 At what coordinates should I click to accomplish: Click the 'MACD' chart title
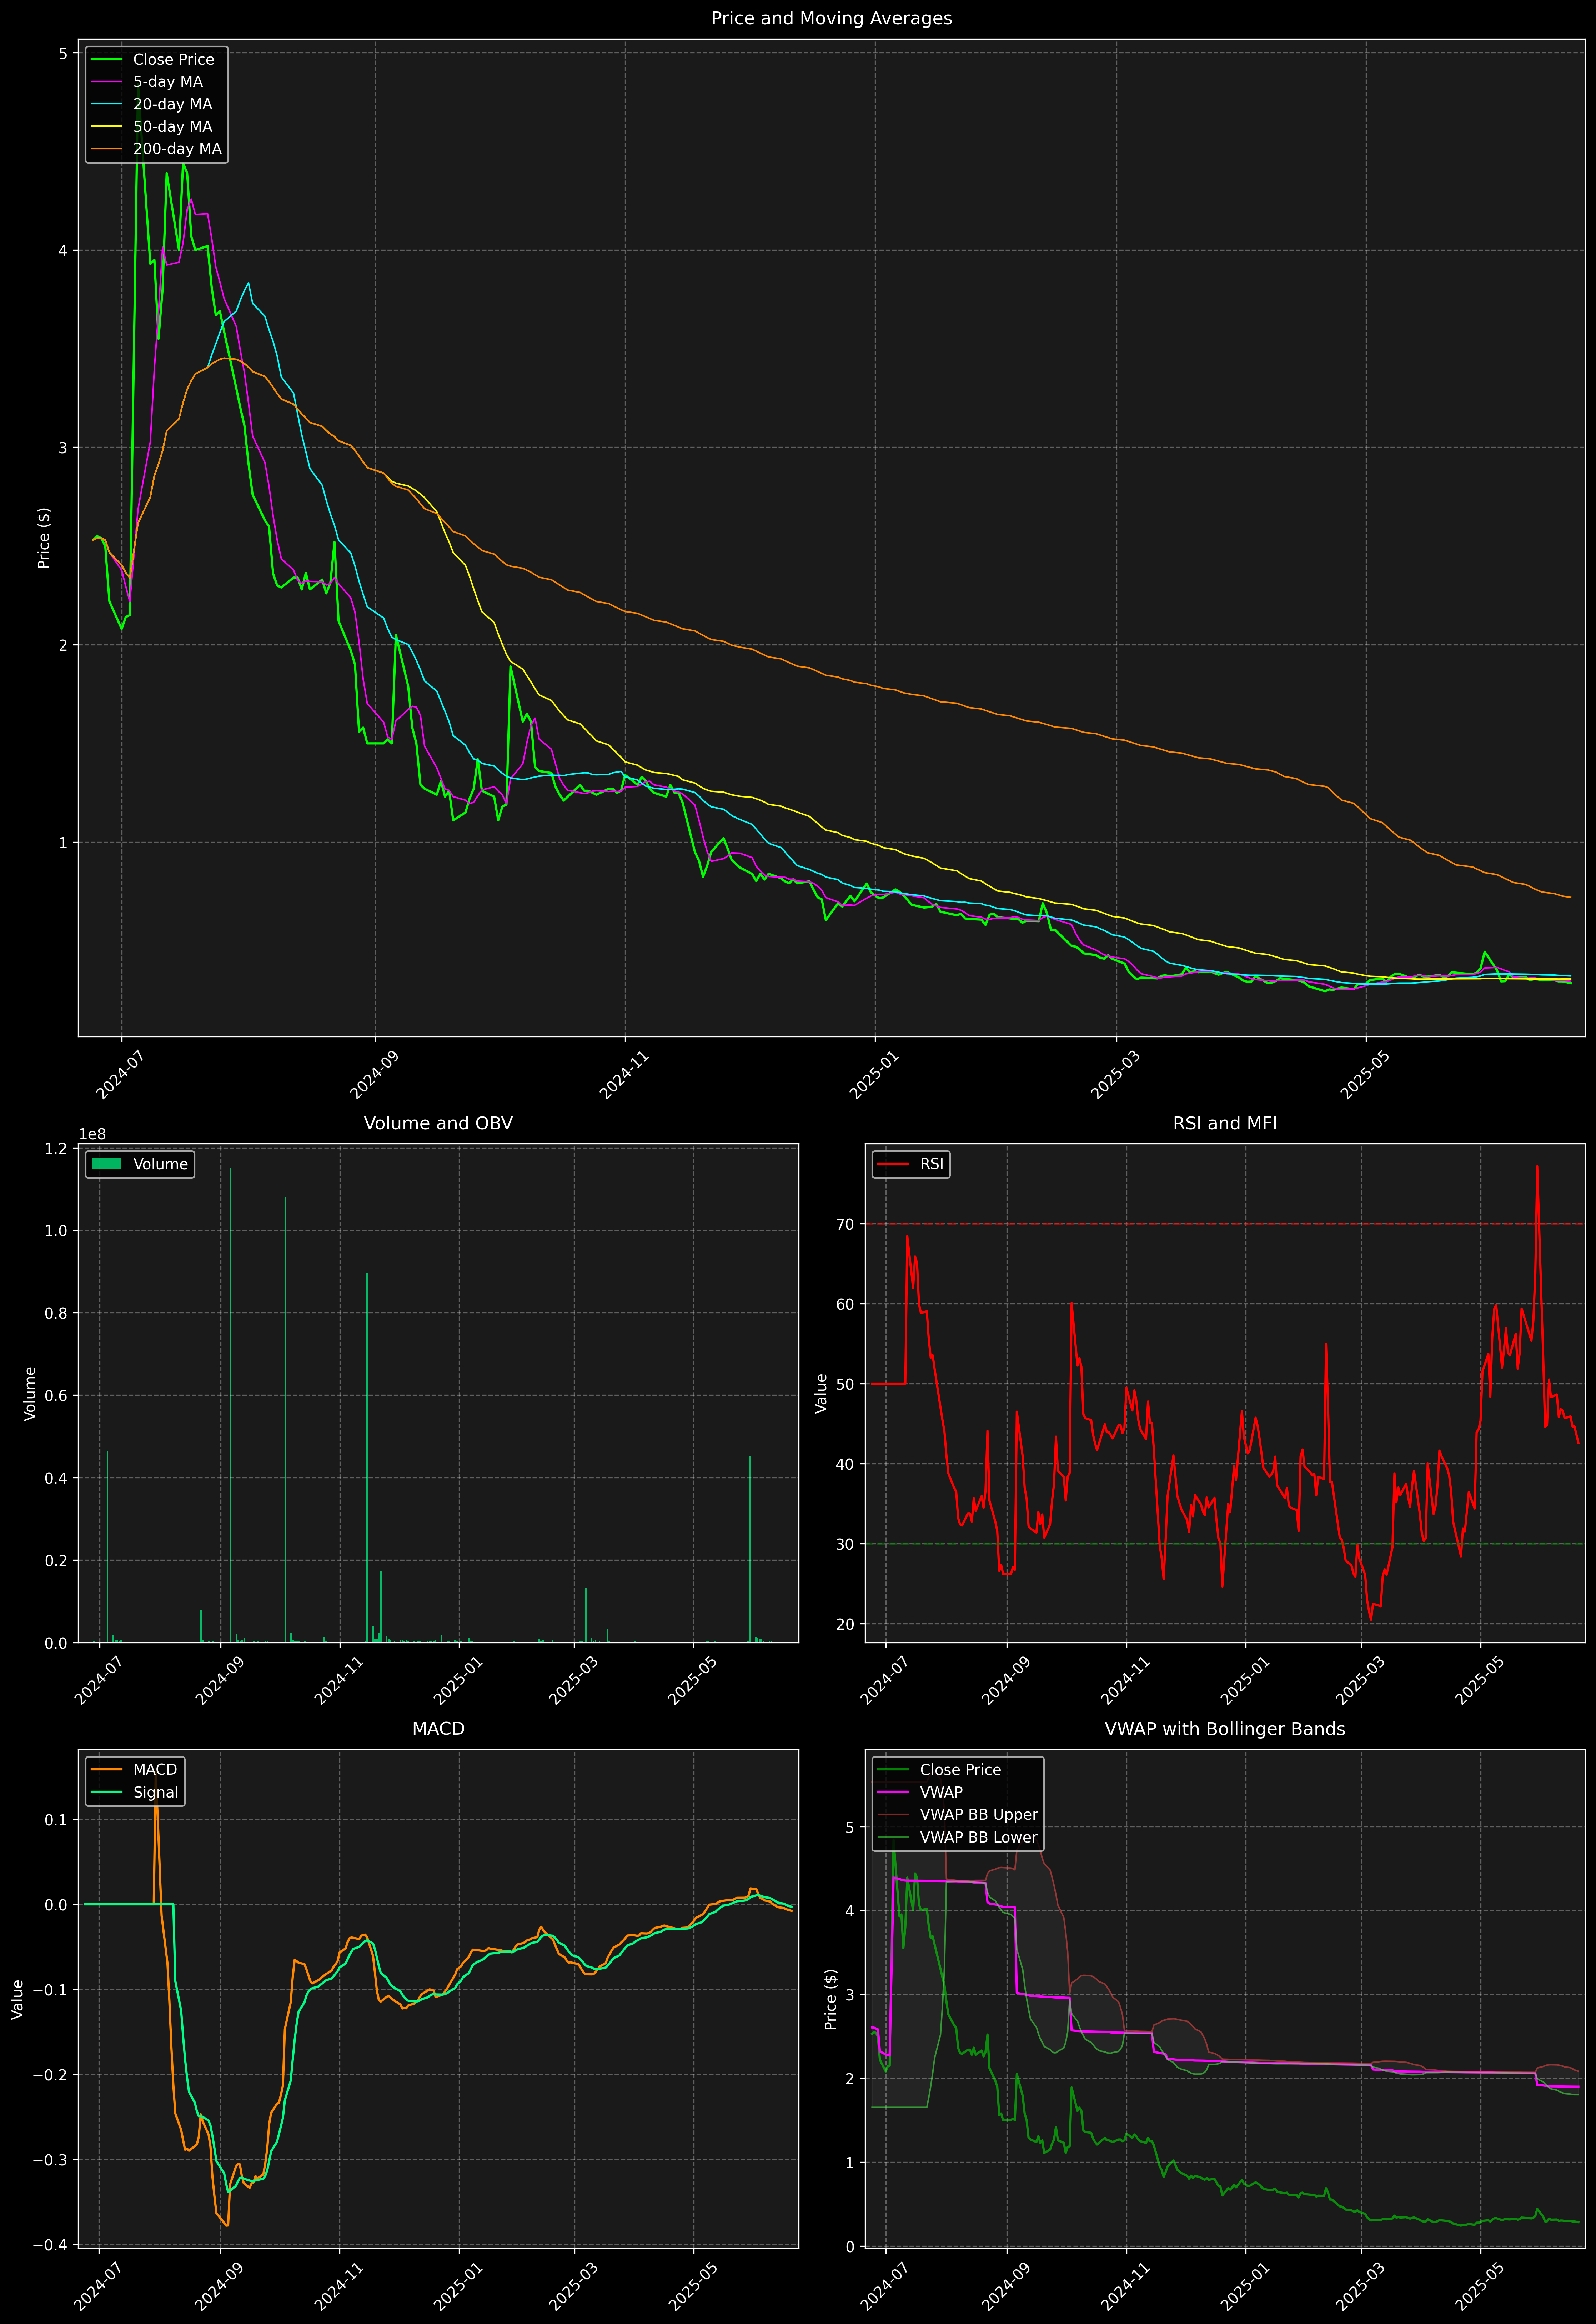(438, 1729)
